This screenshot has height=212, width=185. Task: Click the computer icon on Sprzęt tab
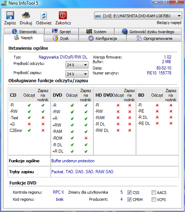(55, 31)
